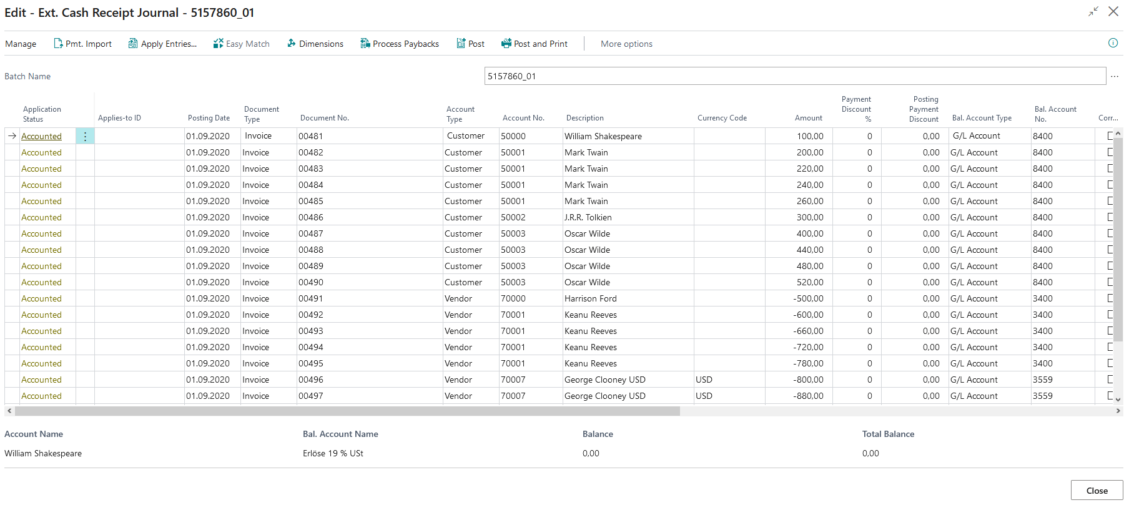Open the Account No. column header
Screen dimensions: 1129x505
[523, 118]
